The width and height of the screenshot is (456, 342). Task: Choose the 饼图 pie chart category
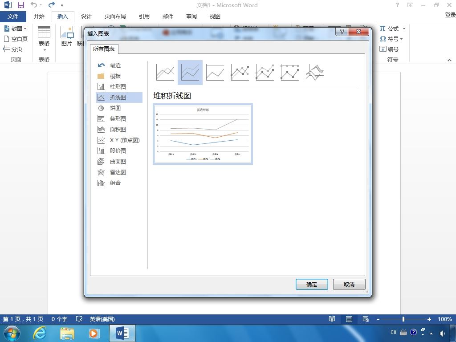coord(119,108)
